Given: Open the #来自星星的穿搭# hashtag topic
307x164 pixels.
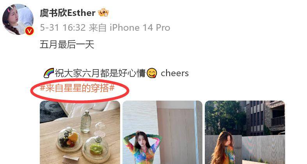Looking at the screenshot, I should (77, 88).
